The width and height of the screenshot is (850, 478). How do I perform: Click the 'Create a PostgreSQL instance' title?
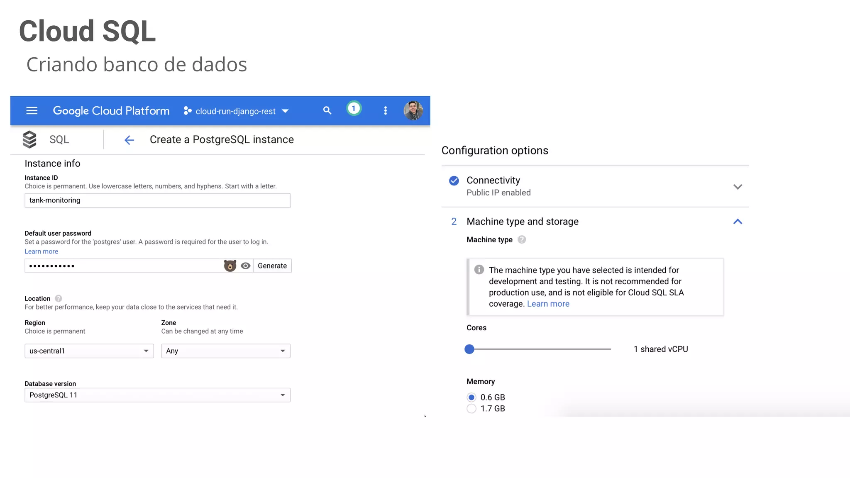[222, 139]
